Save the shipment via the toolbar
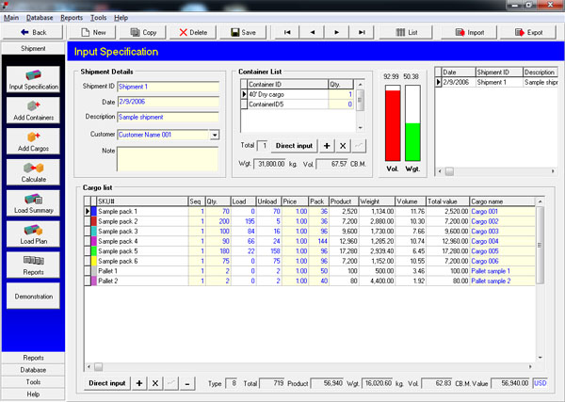Screen dimensions: 565x402 pos(243,32)
